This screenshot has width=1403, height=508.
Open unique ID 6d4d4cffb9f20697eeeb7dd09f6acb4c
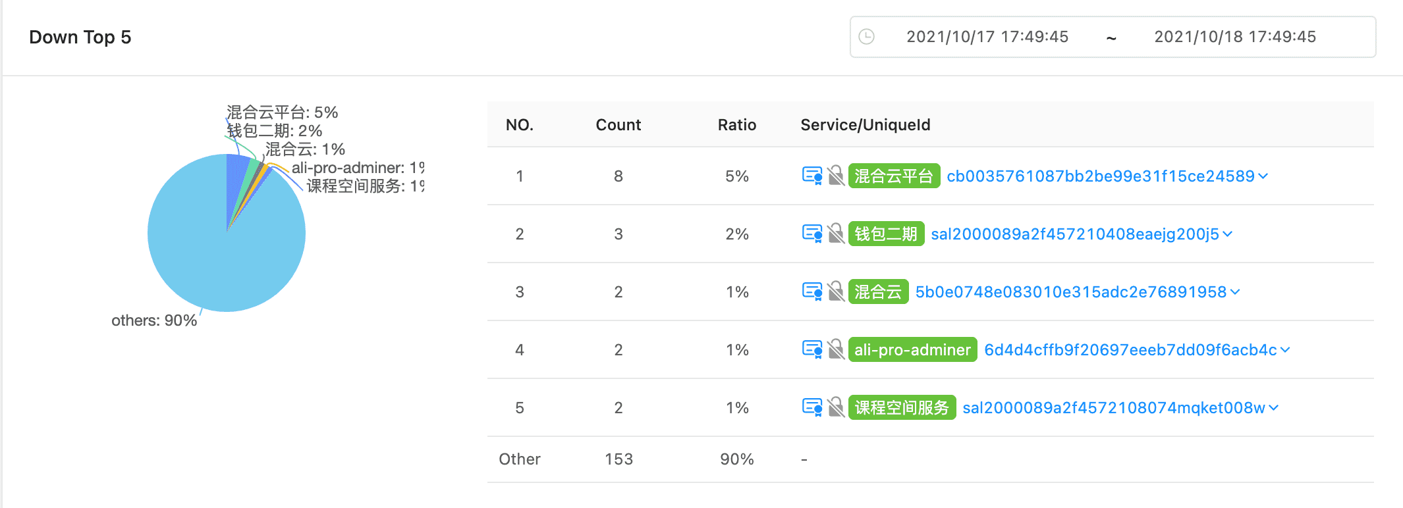(x=1130, y=350)
